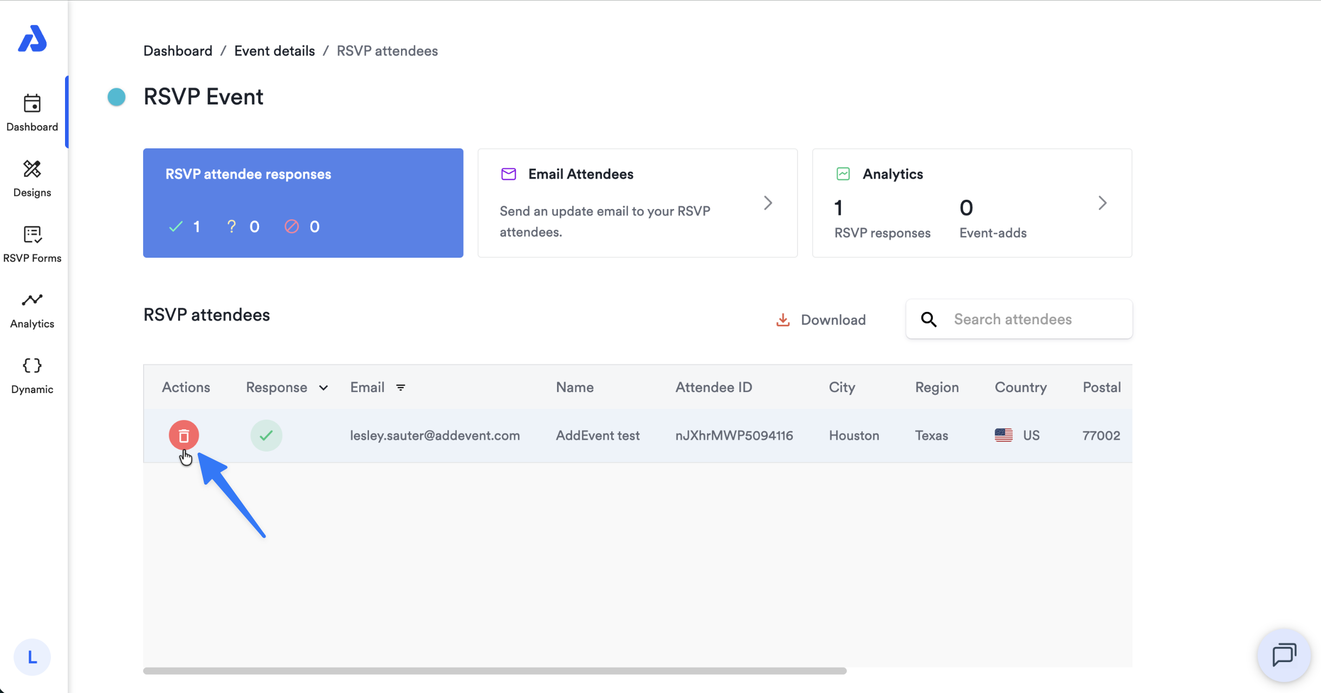Viewport: 1321px width, 693px height.
Task: Open Analytics in the sidebar
Action: 33,310
